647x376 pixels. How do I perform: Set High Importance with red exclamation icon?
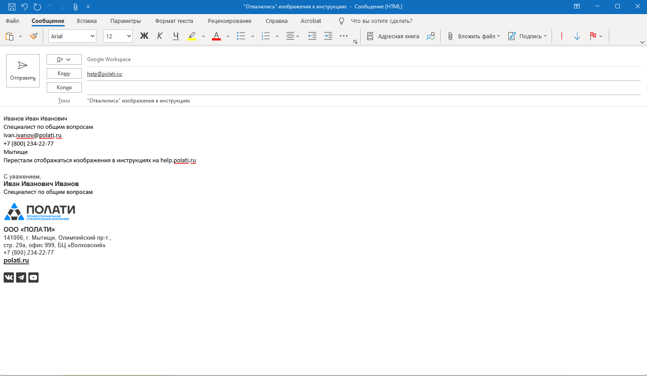(561, 36)
